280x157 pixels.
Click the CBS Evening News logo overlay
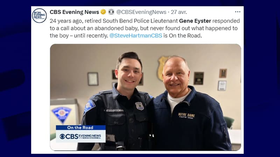(x=80, y=136)
